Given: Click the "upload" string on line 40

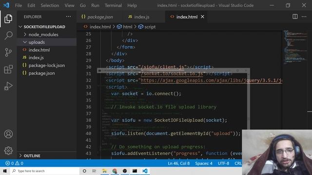Looking at the screenshot, I should tap(222, 134).
